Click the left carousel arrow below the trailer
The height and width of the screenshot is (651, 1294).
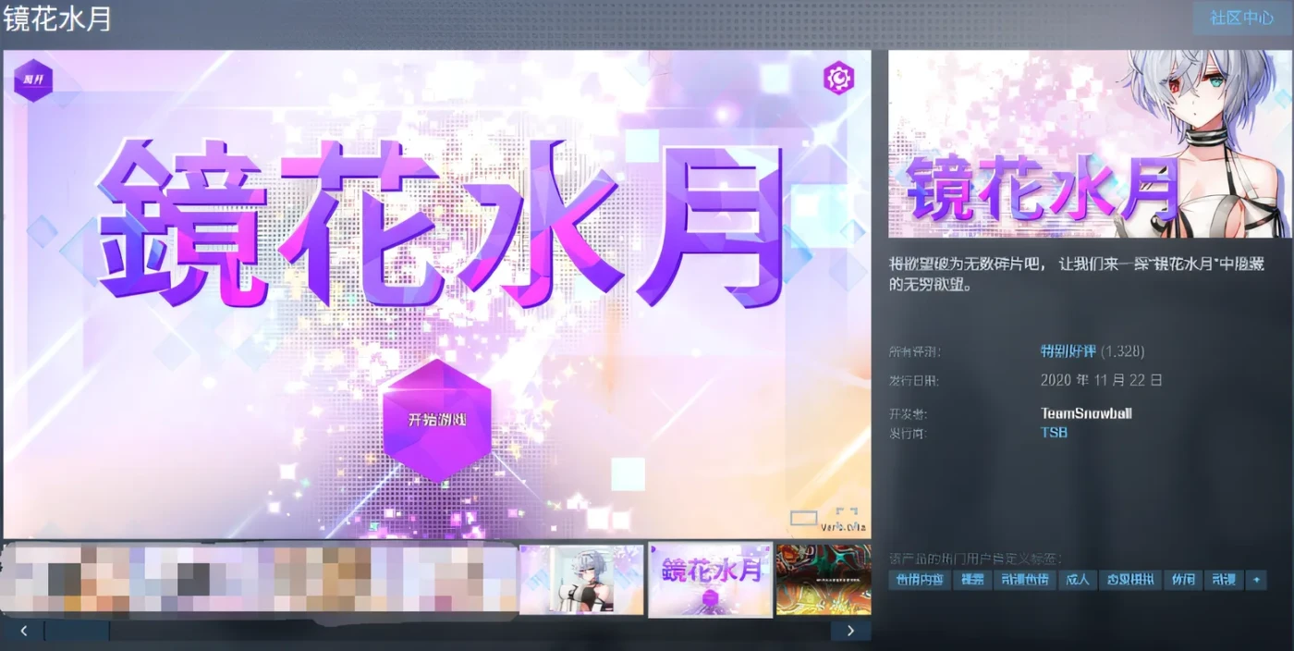(23, 630)
